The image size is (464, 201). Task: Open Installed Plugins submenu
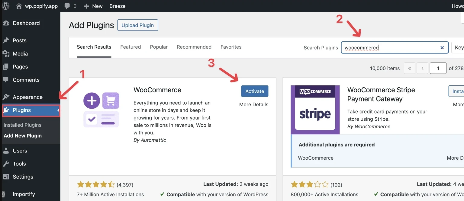[x=23, y=125]
